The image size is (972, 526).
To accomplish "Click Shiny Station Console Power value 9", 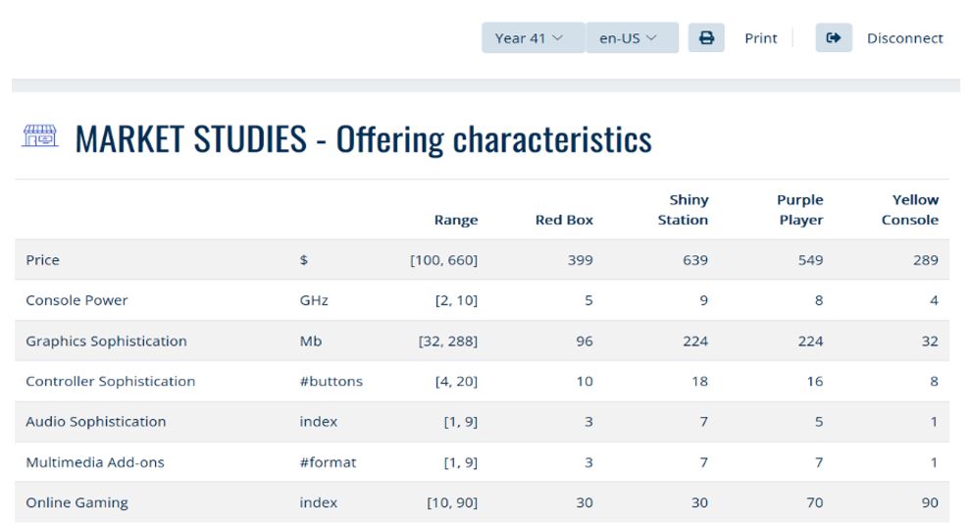I will pyautogui.click(x=703, y=300).
